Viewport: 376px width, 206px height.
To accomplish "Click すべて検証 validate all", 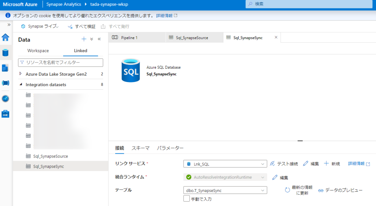I will pos(82,26).
